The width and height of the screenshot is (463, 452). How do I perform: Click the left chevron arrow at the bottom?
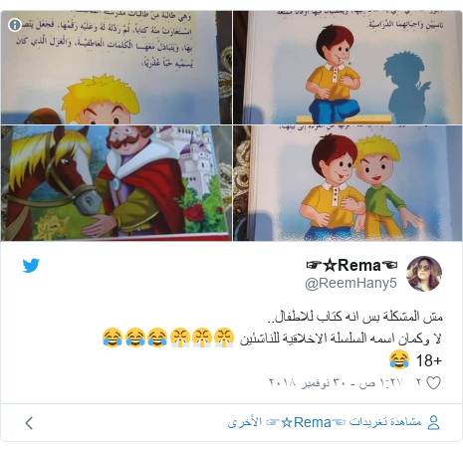coord(29,423)
